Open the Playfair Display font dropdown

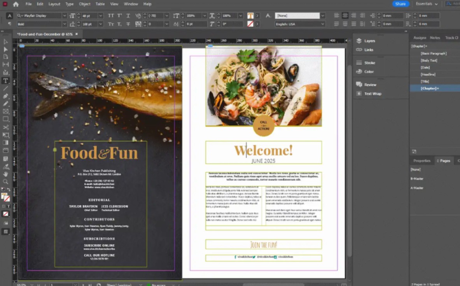click(65, 16)
